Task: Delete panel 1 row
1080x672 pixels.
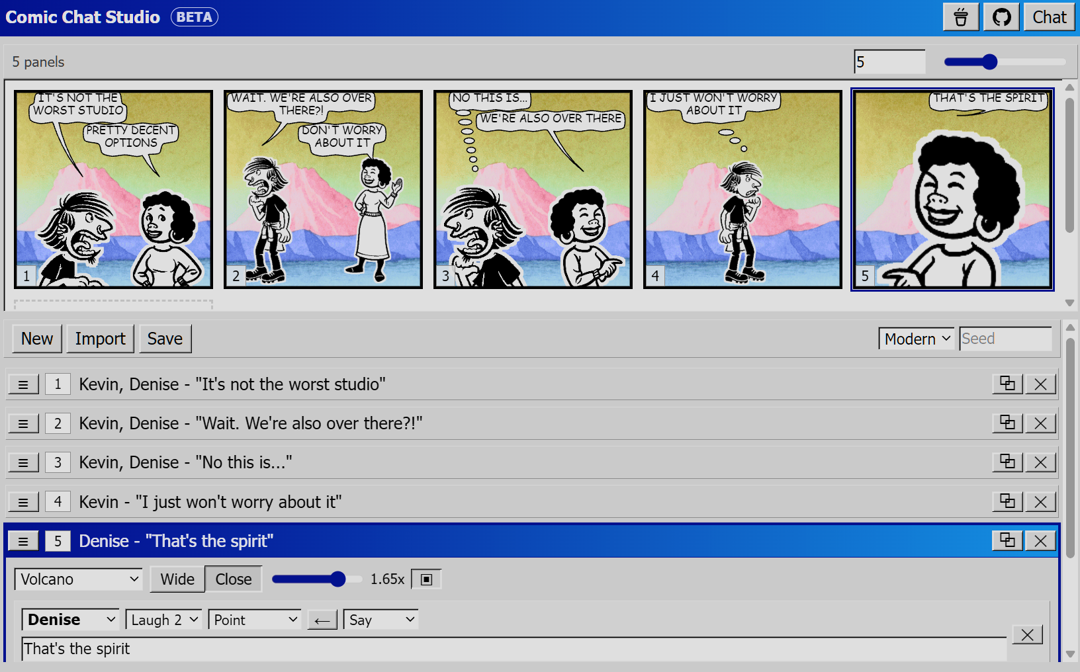Action: click(1040, 384)
